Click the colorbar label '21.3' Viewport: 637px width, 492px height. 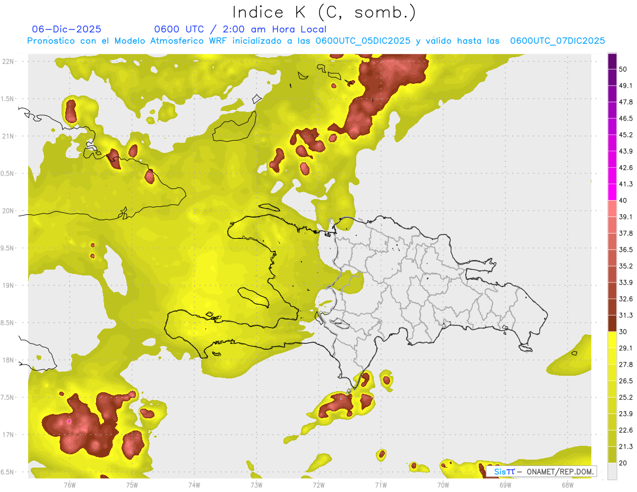[x=626, y=446]
